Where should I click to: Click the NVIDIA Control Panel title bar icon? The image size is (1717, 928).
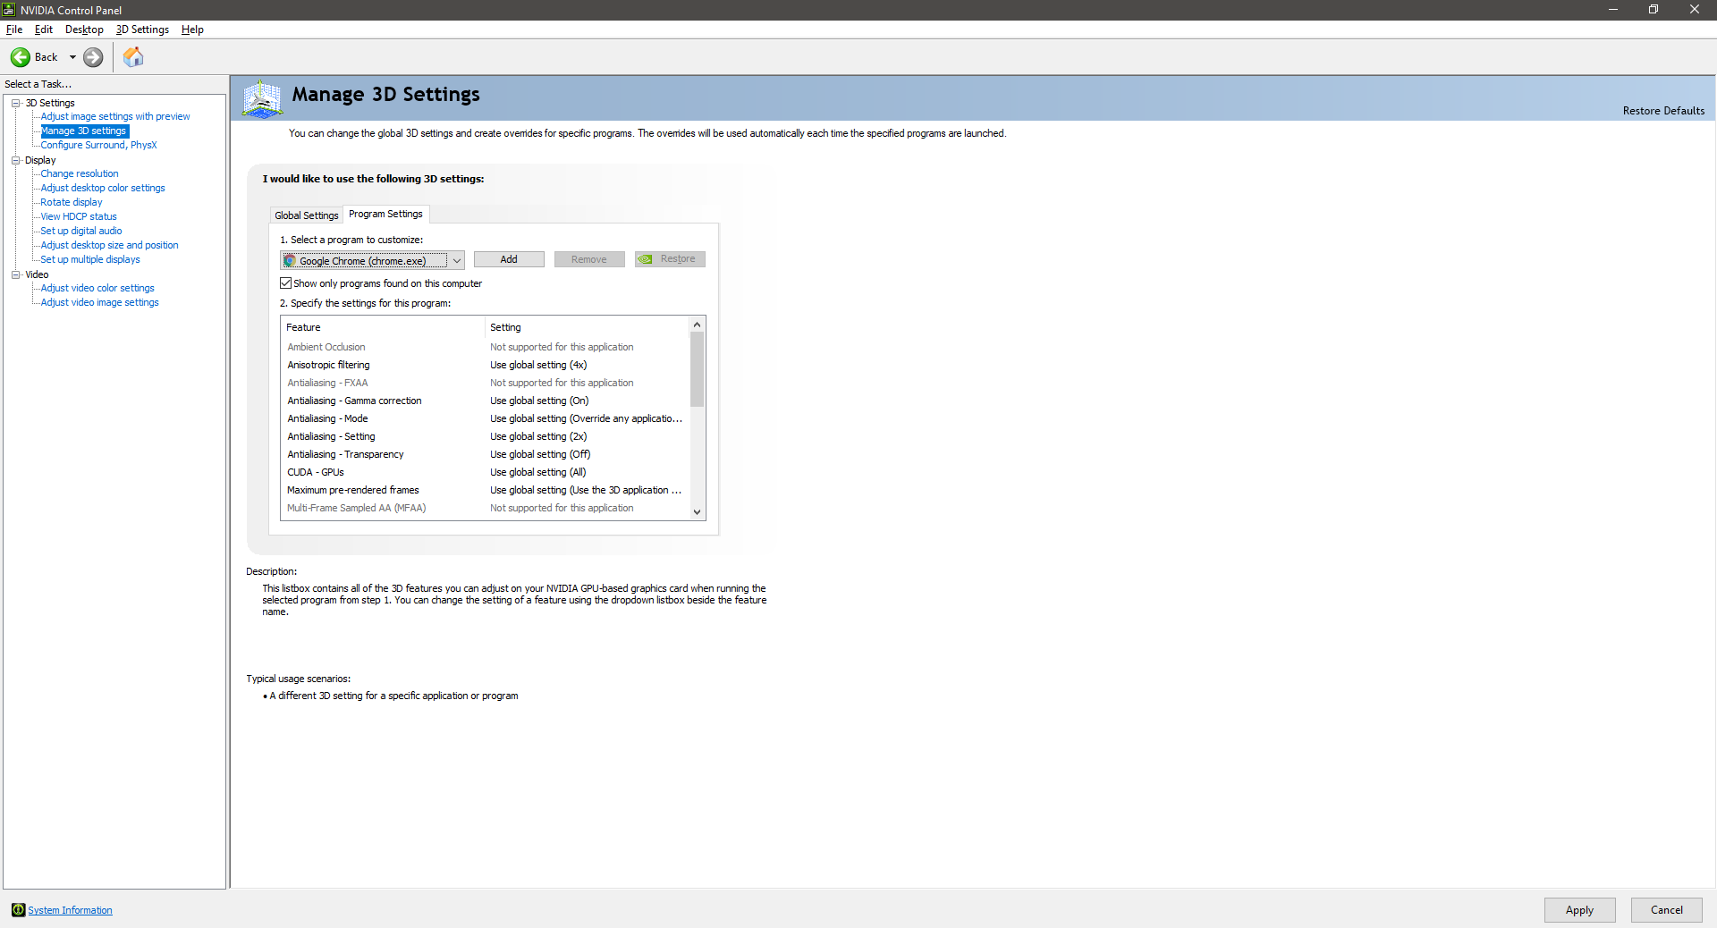click(8, 10)
